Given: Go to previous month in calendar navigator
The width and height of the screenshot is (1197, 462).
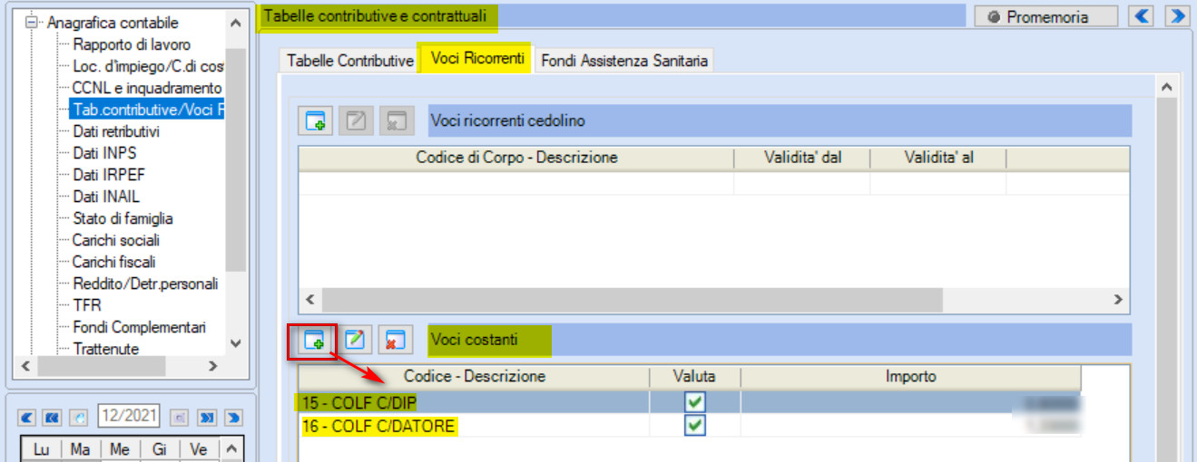Looking at the screenshot, I should coord(25,418).
